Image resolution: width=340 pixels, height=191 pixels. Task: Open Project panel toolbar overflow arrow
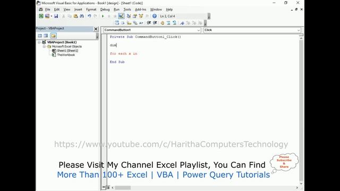pos(97,36)
